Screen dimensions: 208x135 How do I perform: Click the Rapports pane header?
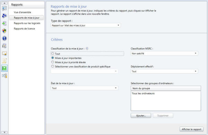click(27, 5)
